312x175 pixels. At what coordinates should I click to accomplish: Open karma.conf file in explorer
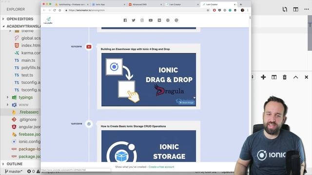tap(31, 53)
